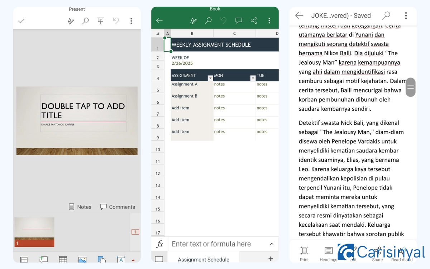
Task: Add a new slide with the red plus icon
Action: tap(135, 232)
